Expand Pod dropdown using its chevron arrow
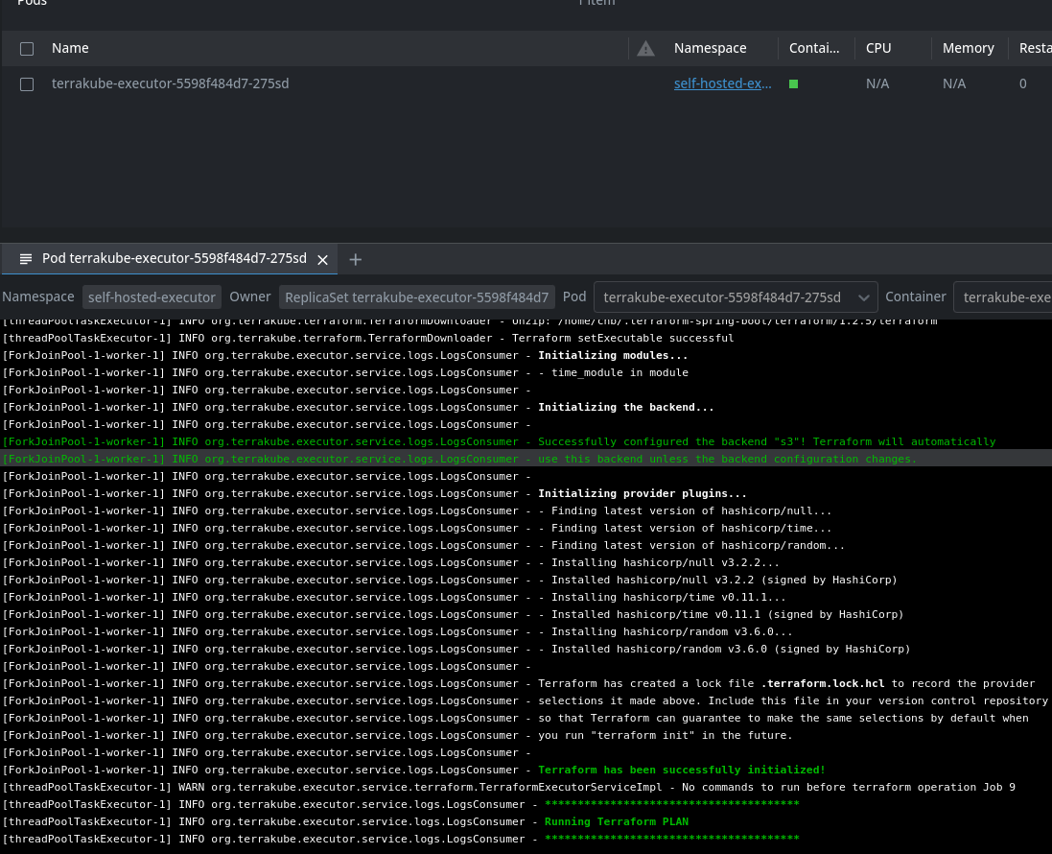1052x854 pixels. (863, 297)
